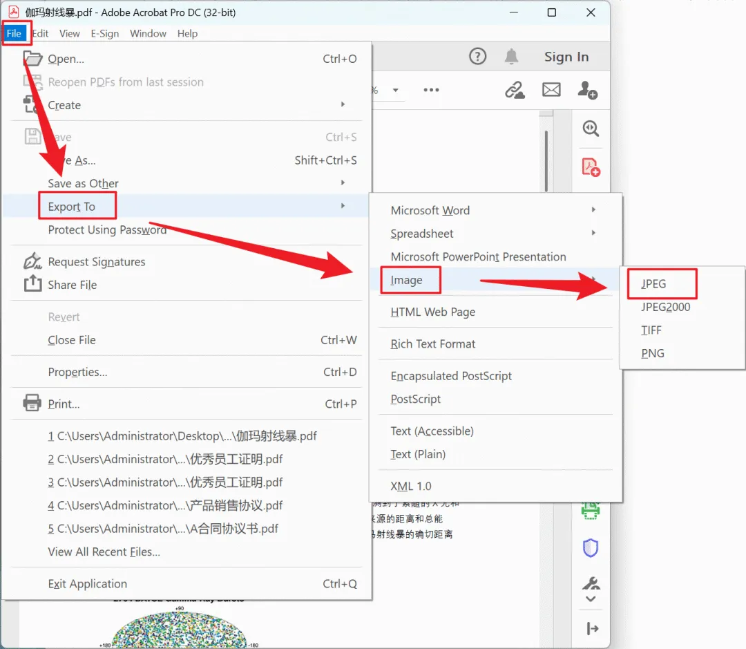The image size is (746, 649).
Task: Open the Help menu
Action: (187, 33)
